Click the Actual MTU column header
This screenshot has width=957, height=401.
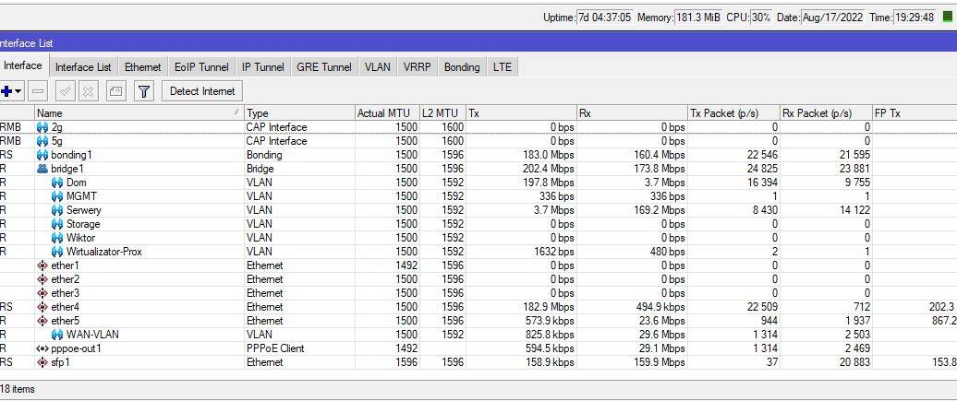(388, 113)
